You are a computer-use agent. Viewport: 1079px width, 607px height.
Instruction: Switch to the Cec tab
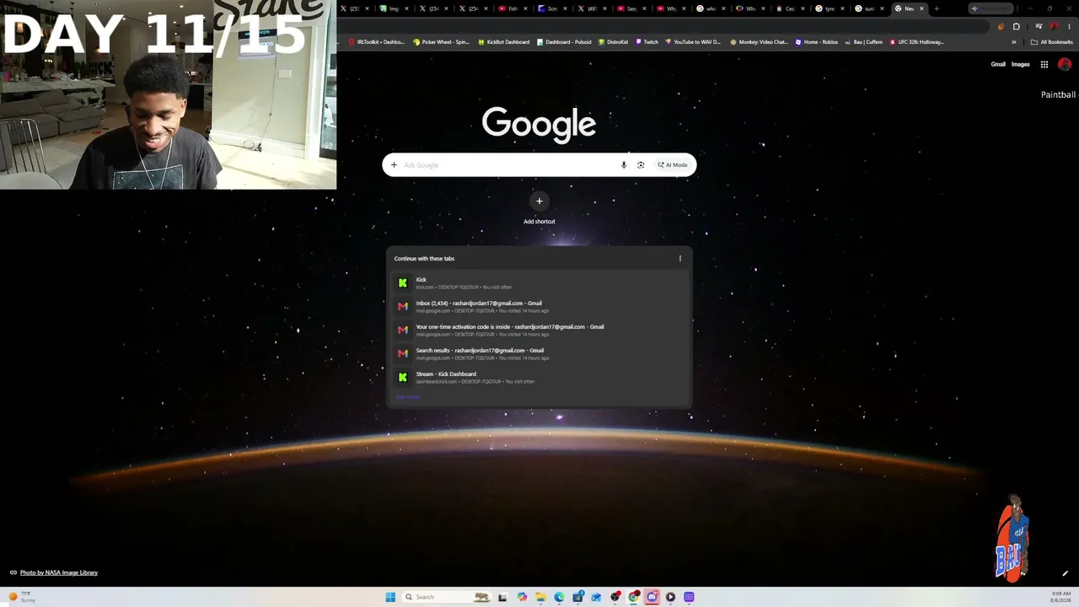tap(790, 8)
